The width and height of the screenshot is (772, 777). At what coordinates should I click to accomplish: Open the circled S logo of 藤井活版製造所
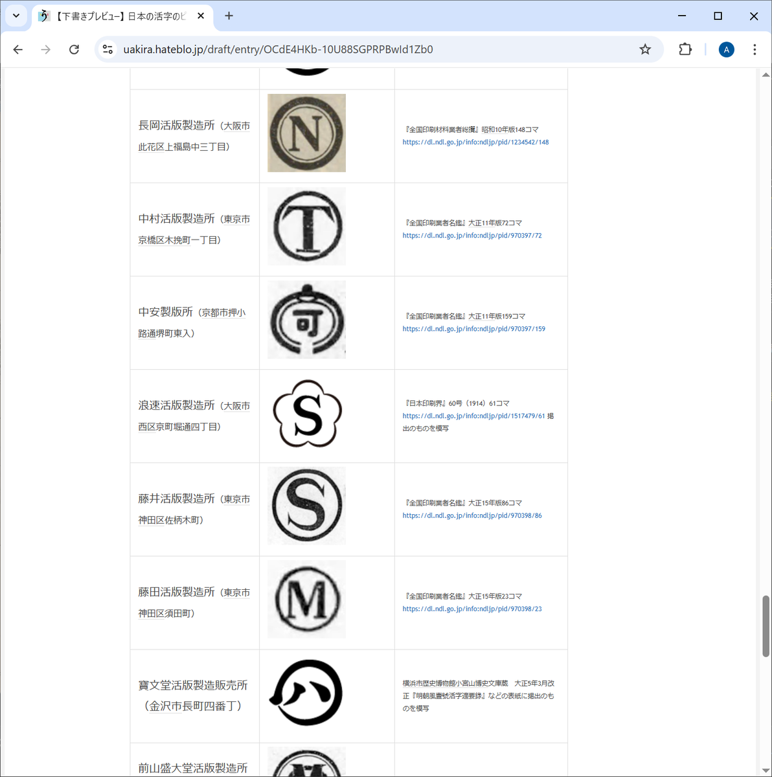[x=307, y=506]
